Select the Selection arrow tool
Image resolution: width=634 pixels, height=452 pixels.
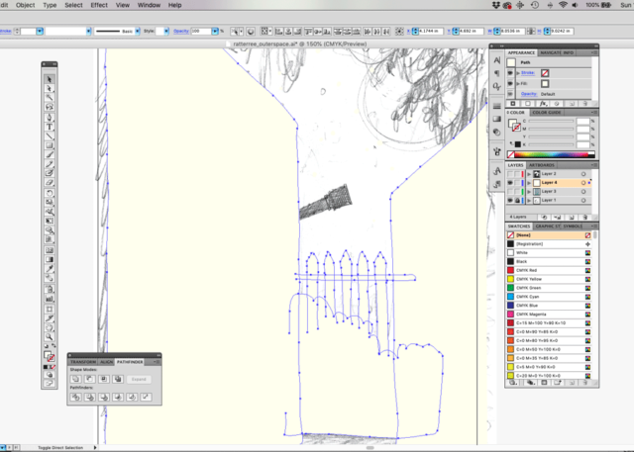[x=50, y=79]
